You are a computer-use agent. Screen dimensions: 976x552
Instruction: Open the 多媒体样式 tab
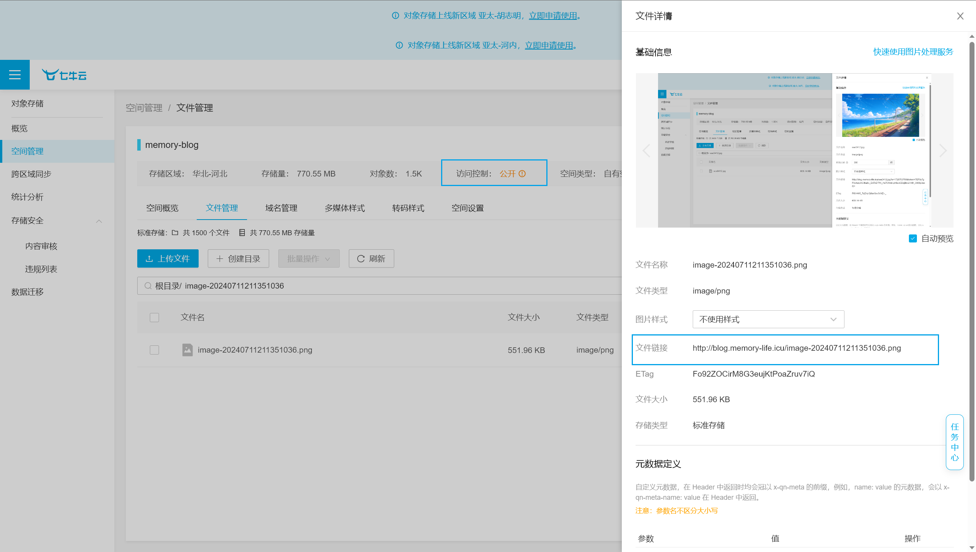click(x=345, y=208)
